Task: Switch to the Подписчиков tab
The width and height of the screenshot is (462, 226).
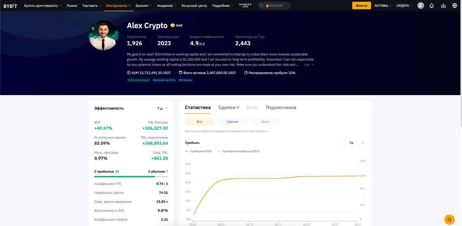Action: click(281, 107)
